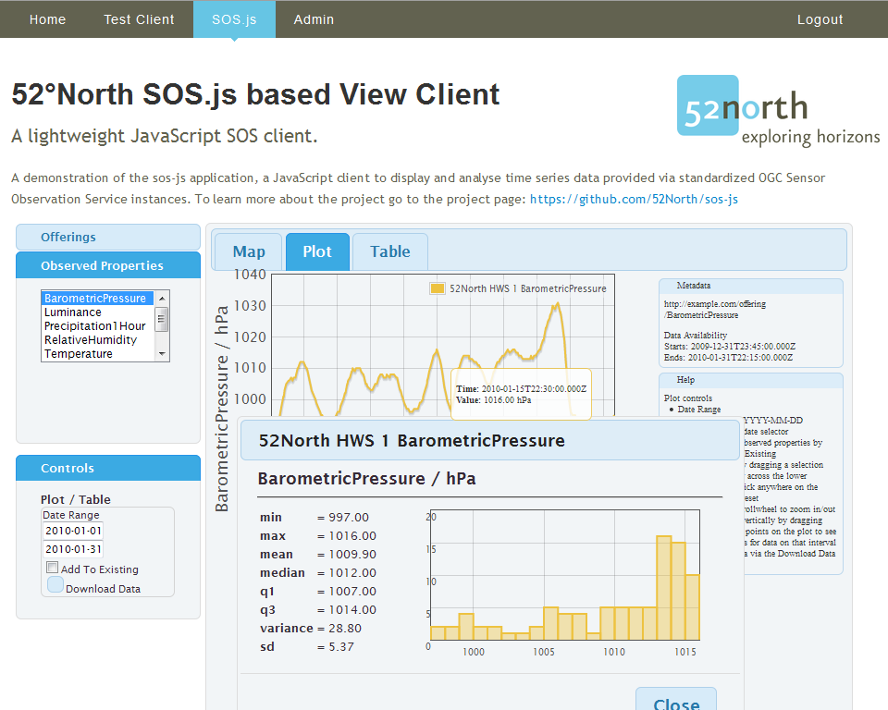Click the q3 value 1014.00
Screen dimensions: 888x710
tap(352, 610)
